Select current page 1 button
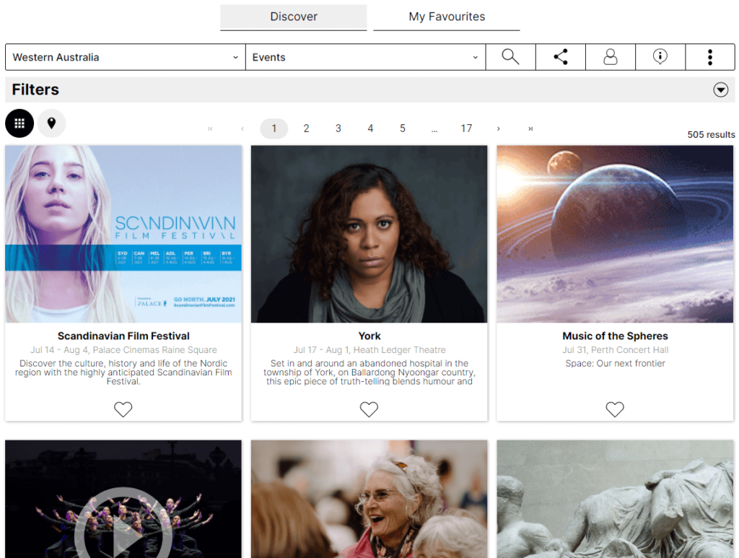Image resolution: width=739 pixels, height=558 pixels. 274,128
